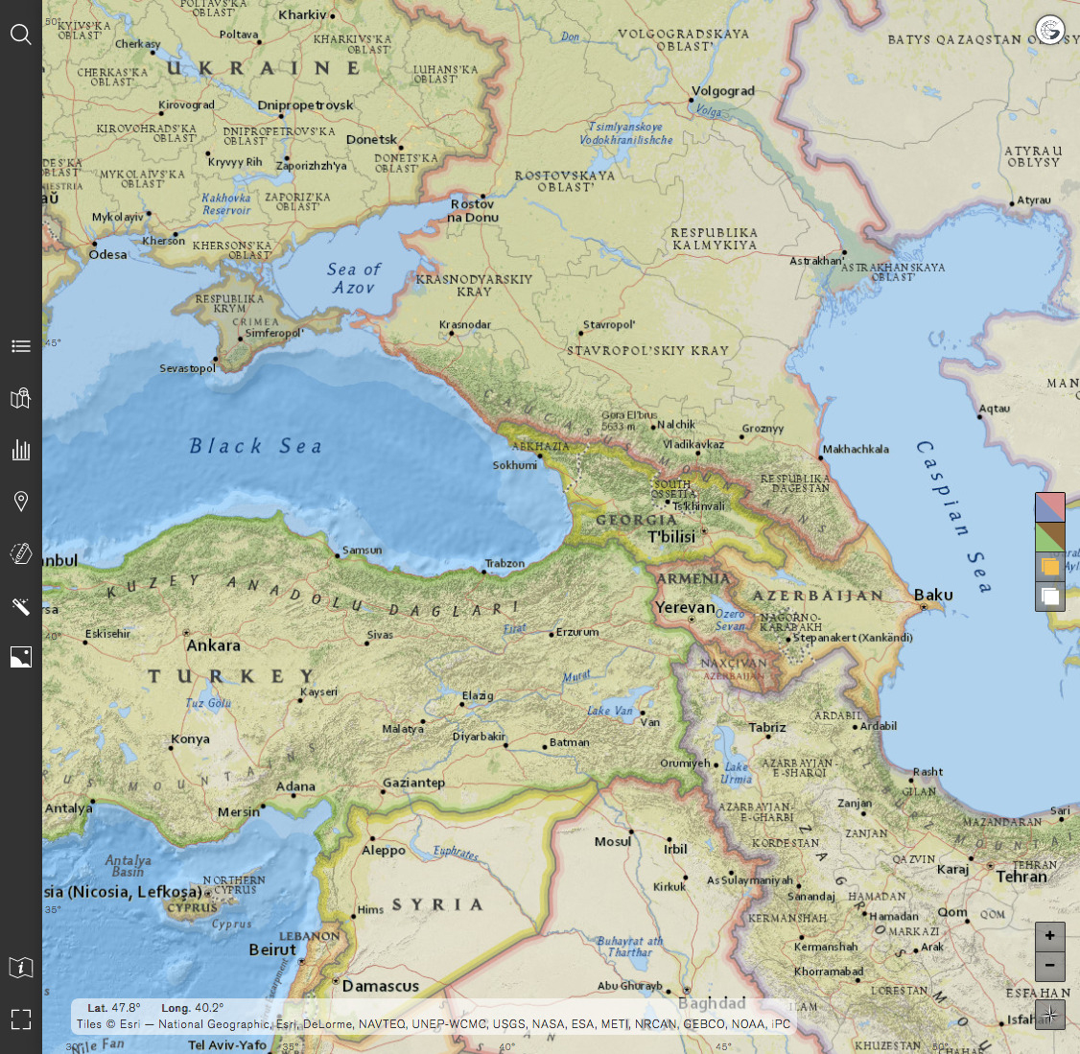Click the Ankara city label
The width and height of the screenshot is (1080, 1054).
pos(214,645)
